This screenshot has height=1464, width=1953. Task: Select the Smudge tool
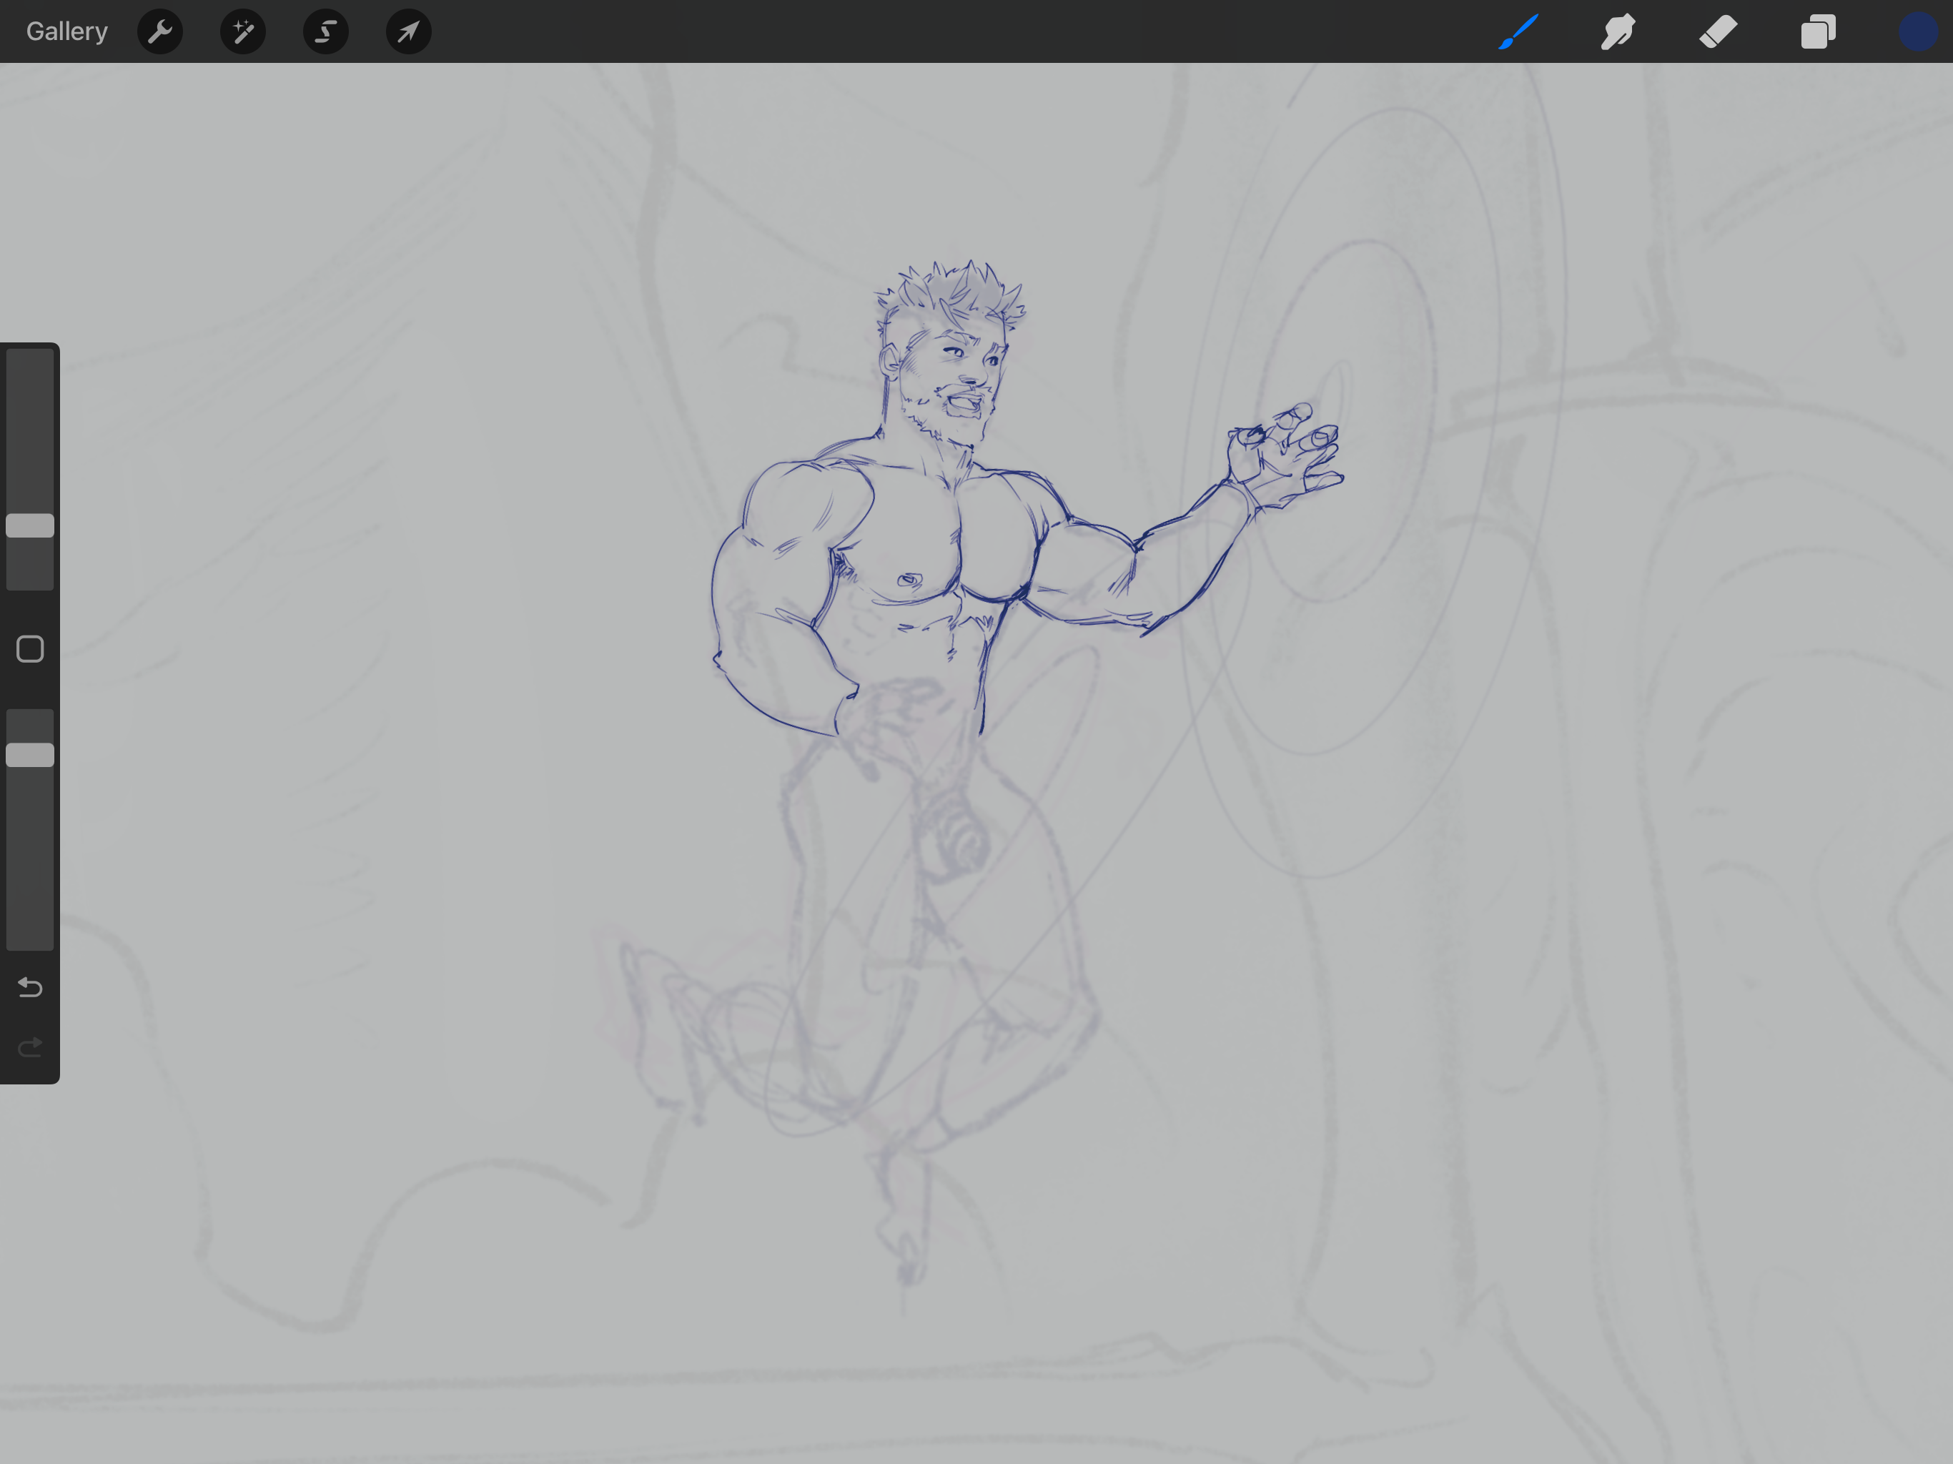click(x=1618, y=31)
